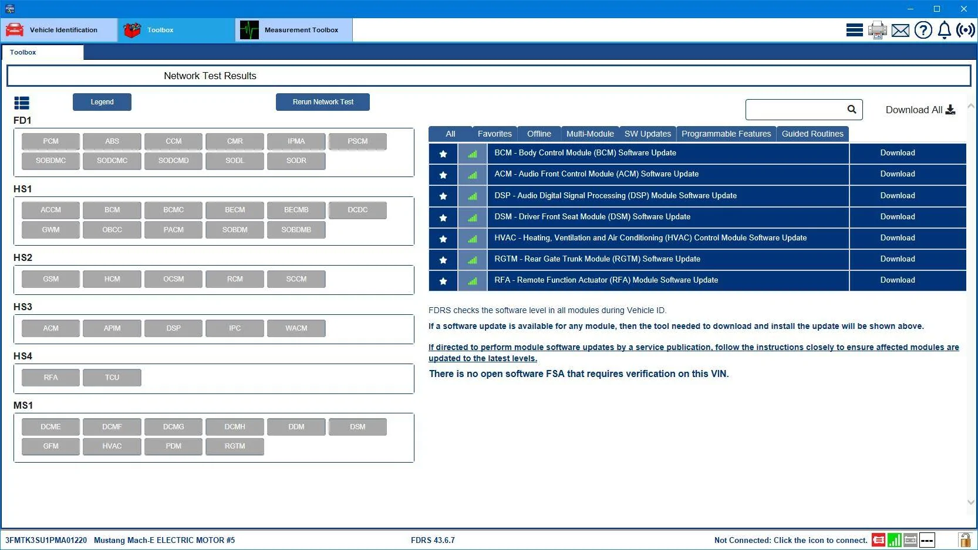Click signal bars icon in RFA row
Screen dimensions: 978x550
tap(473, 281)
